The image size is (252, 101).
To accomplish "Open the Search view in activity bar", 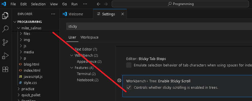I will (5, 29).
